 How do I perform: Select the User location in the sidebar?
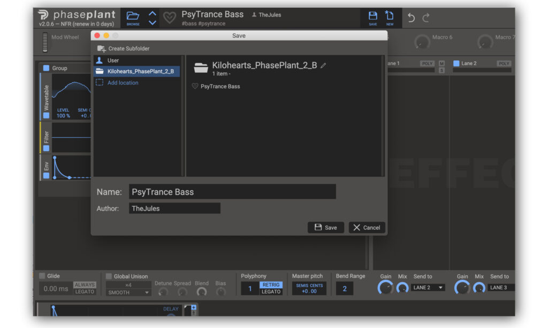pos(137,60)
